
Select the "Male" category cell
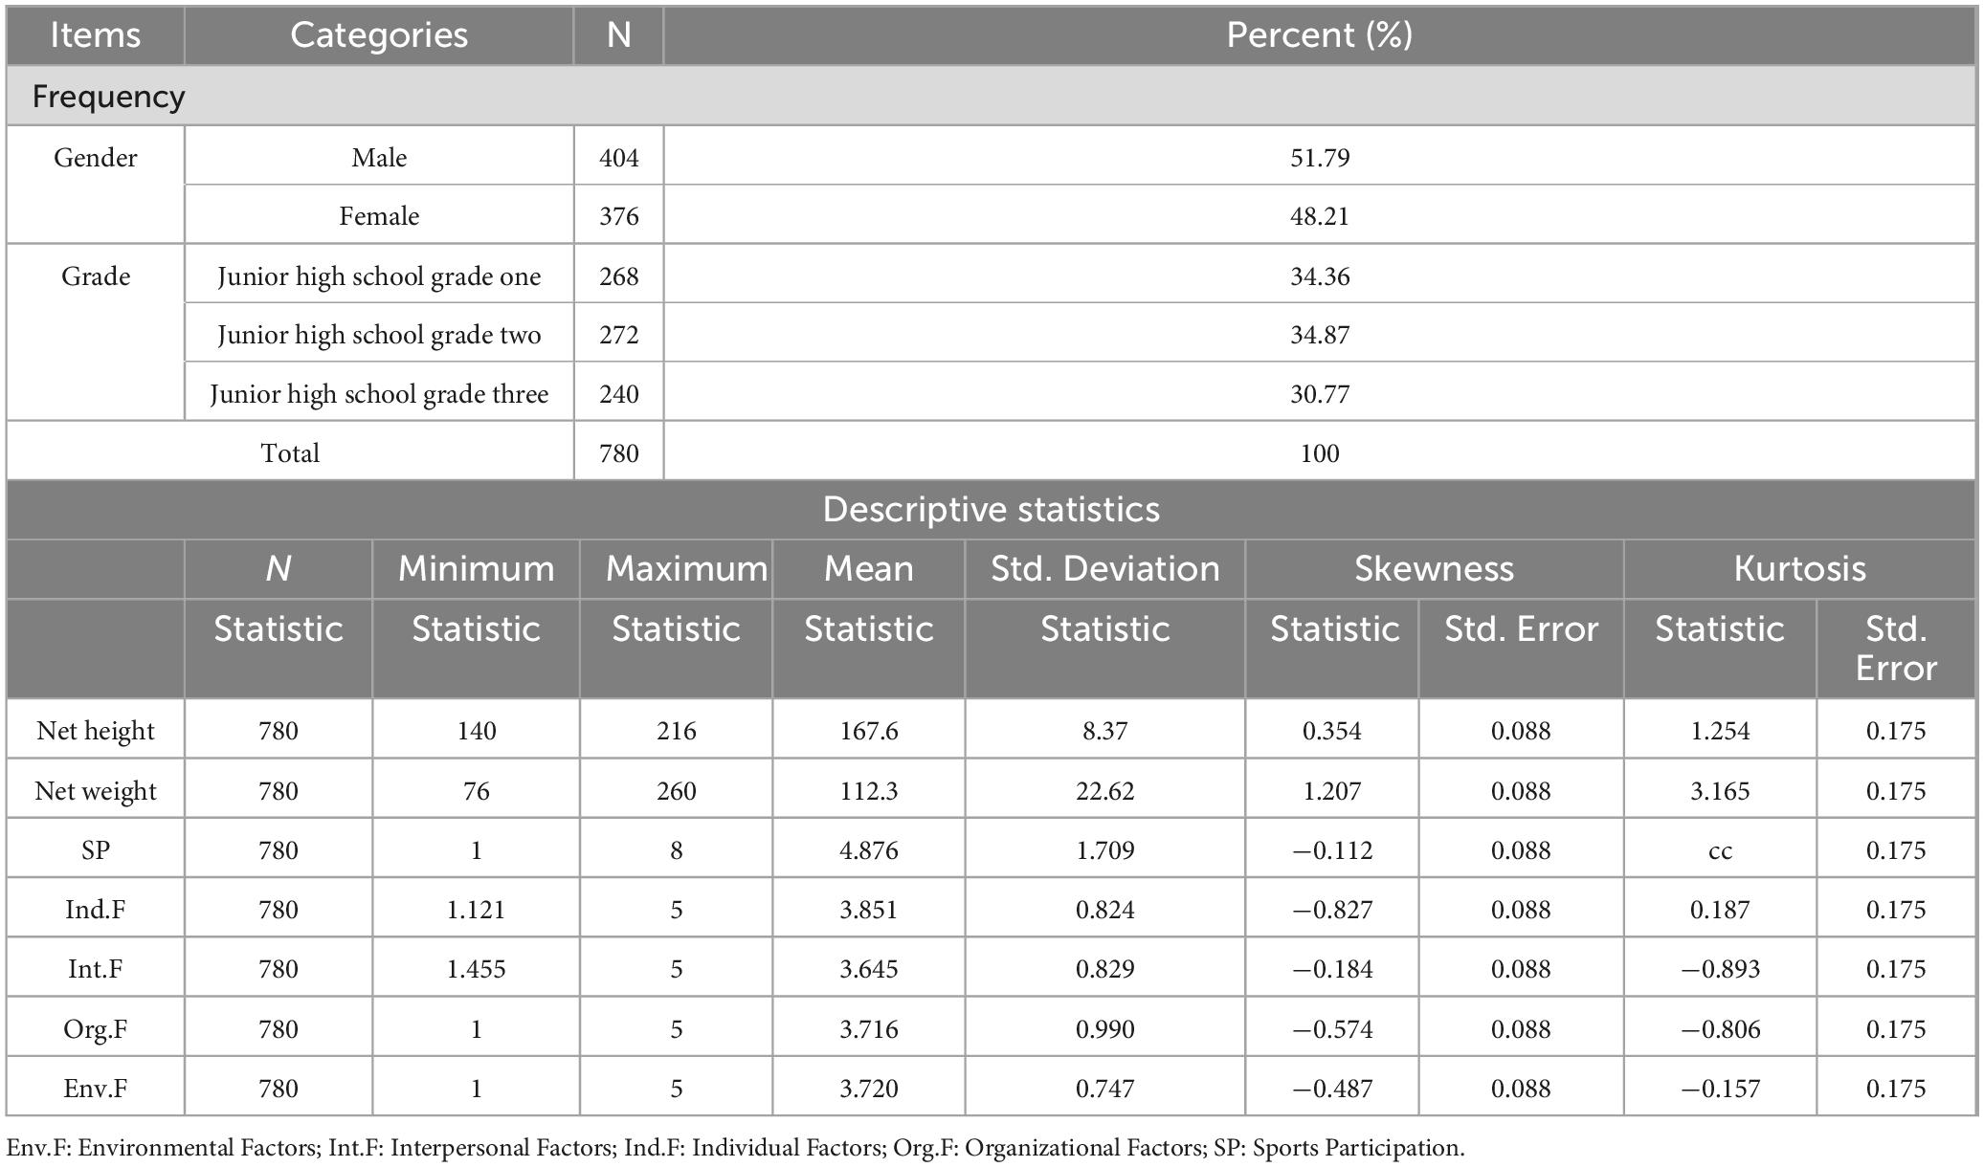pyautogui.click(x=379, y=158)
